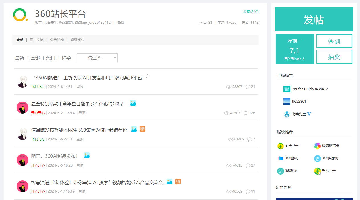Click the 签到 button
Image resolution: width=360 pixels, height=200 pixels.
click(x=334, y=41)
